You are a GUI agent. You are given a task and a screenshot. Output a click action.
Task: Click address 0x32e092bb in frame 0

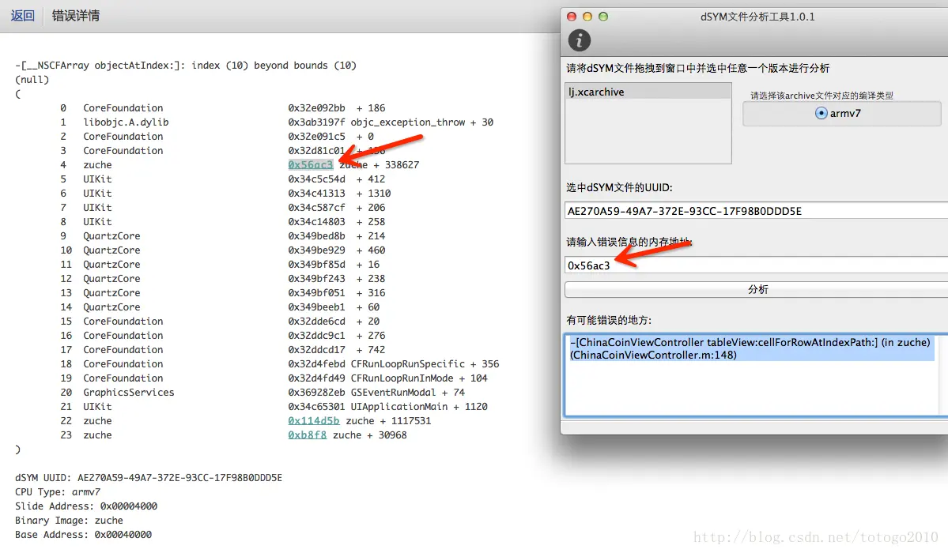(x=316, y=107)
